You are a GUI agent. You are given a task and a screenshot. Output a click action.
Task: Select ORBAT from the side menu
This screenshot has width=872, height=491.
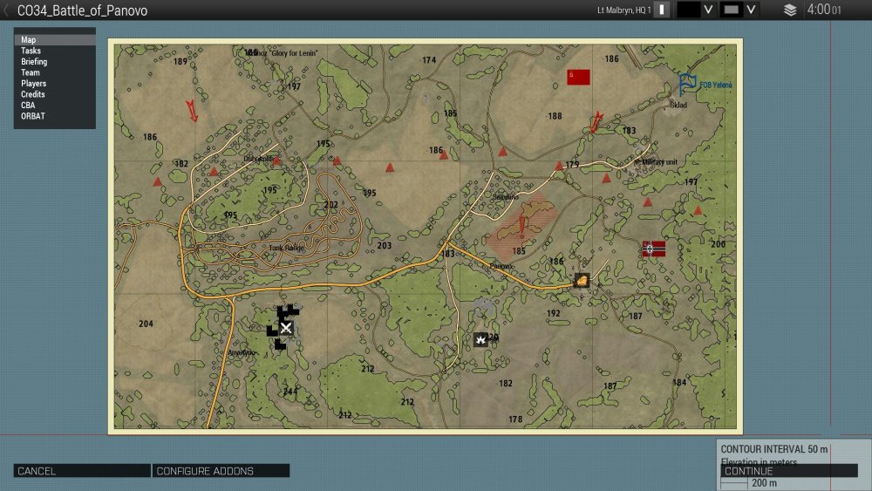click(33, 116)
